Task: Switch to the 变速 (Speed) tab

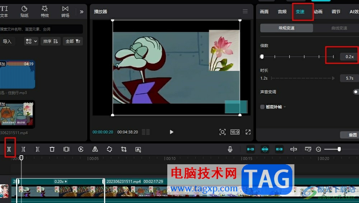Action: point(300,12)
